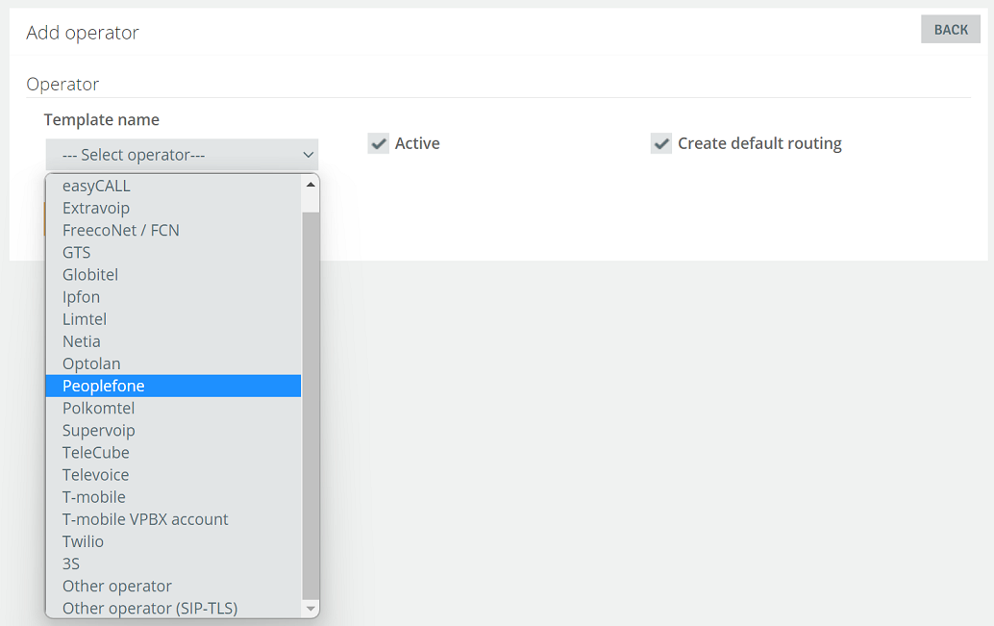Choose TeleCube template option
The width and height of the screenshot is (994, 626).
tap(173, 452)
